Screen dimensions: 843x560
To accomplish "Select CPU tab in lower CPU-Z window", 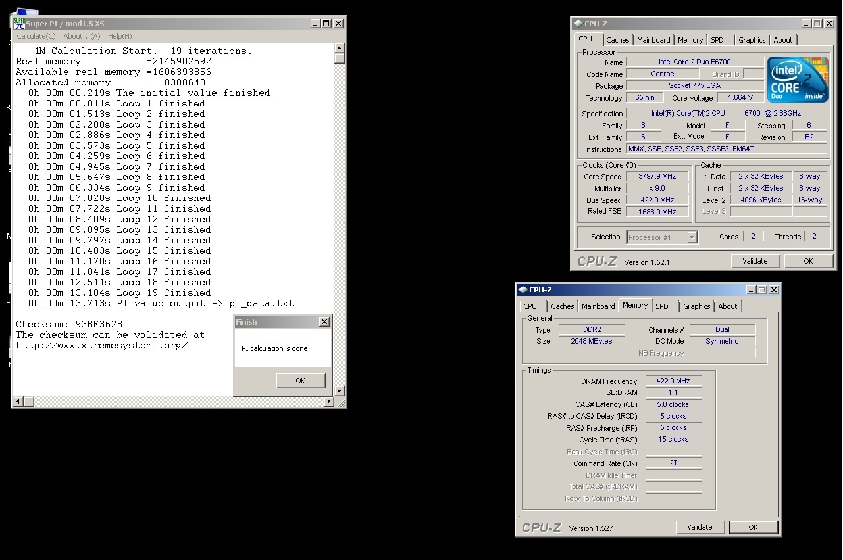I will (530, 306).
